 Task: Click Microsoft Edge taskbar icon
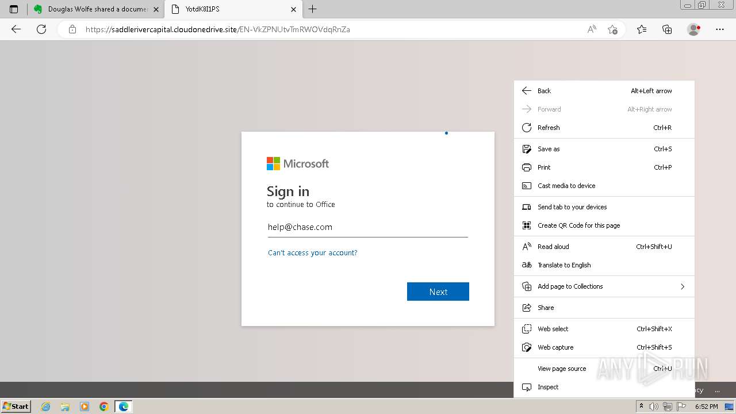point(124,407)
